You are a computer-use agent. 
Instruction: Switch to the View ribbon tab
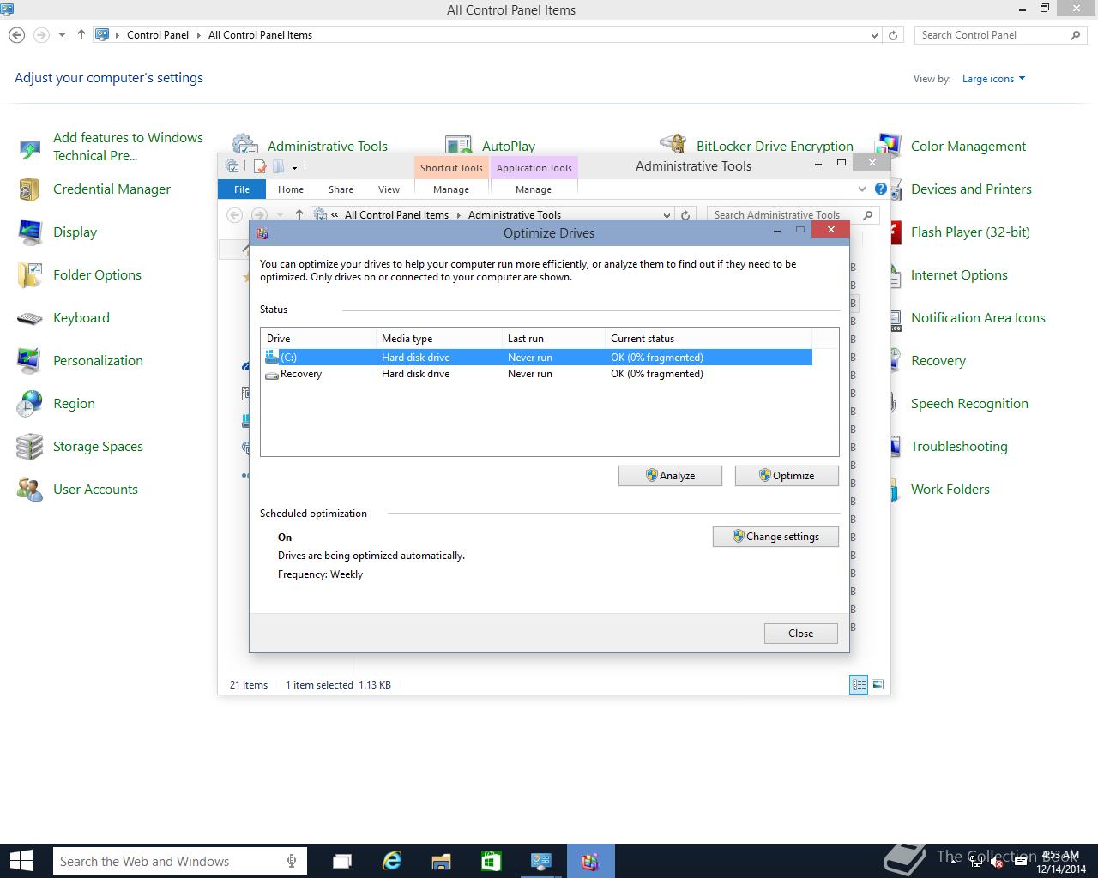click(x=389, y=189)
